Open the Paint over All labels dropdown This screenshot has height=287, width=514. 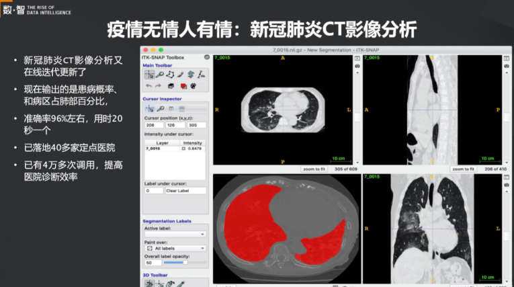[175, 248]
